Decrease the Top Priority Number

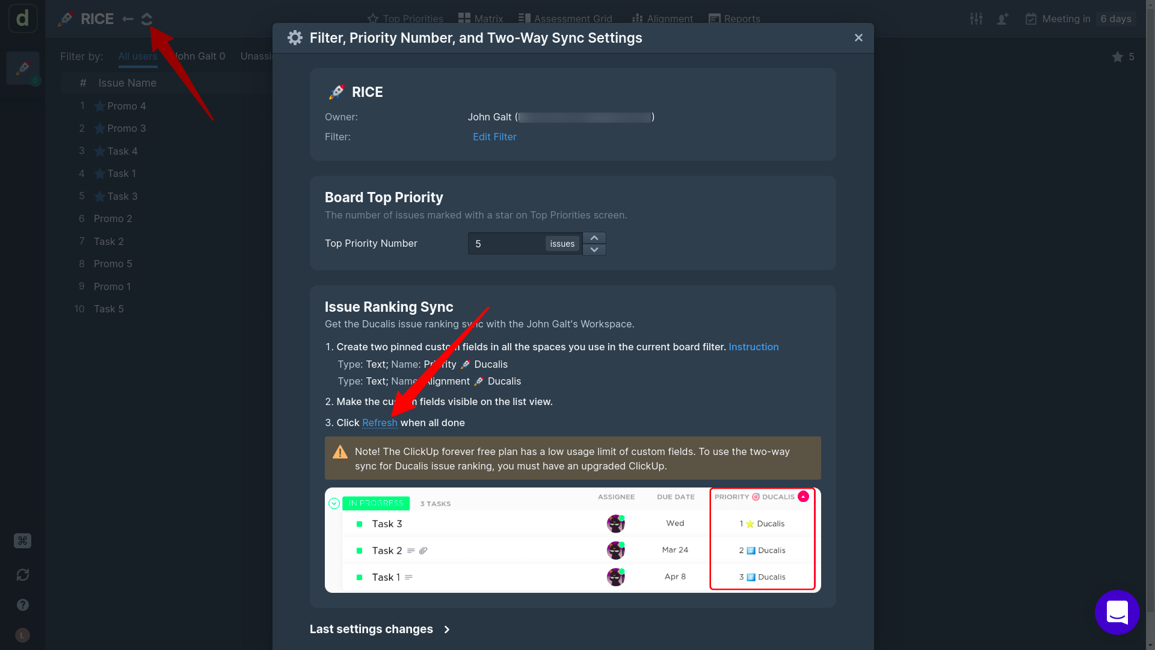click(594, 250)
